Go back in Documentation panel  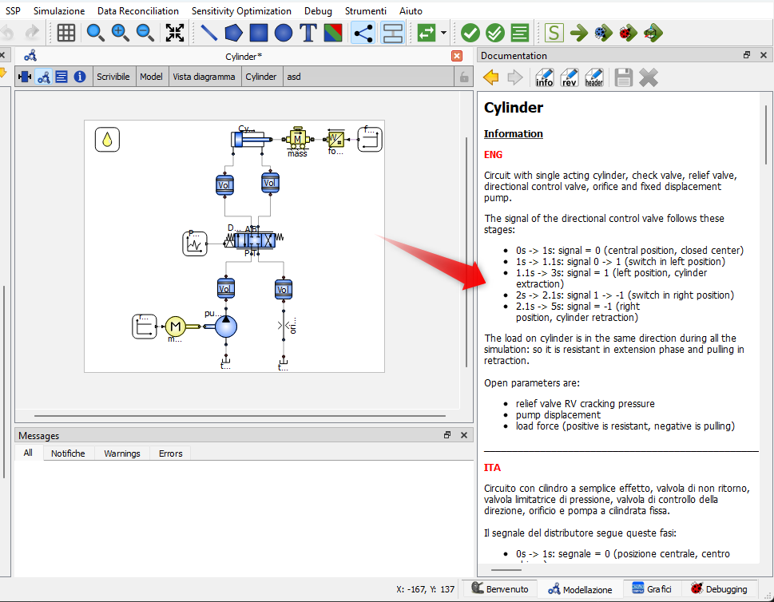coord(491,77)
